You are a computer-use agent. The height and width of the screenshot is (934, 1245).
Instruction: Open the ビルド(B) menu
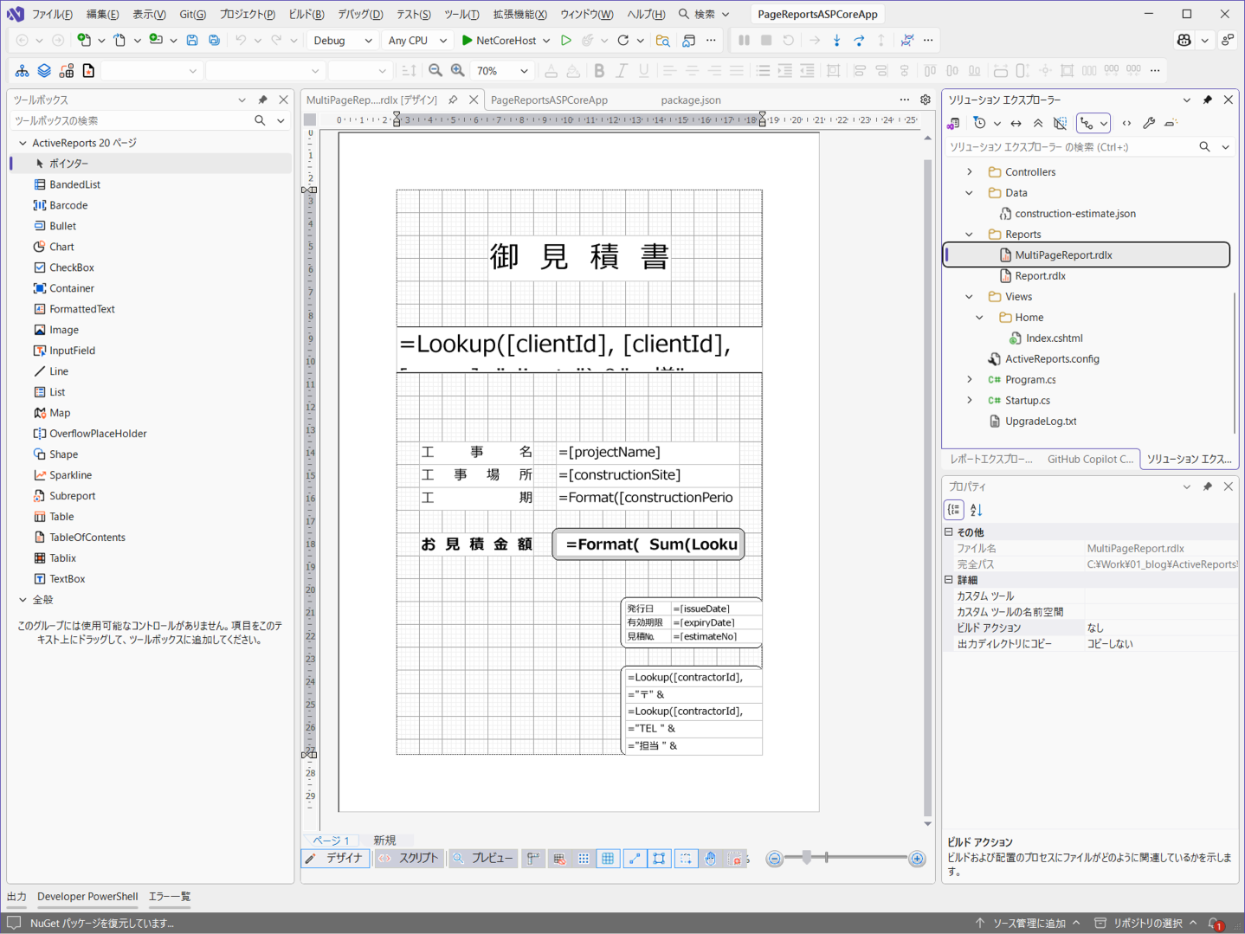(x=306, y=14)
